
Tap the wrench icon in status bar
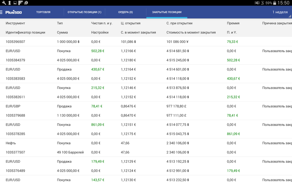tap(4, 3)
